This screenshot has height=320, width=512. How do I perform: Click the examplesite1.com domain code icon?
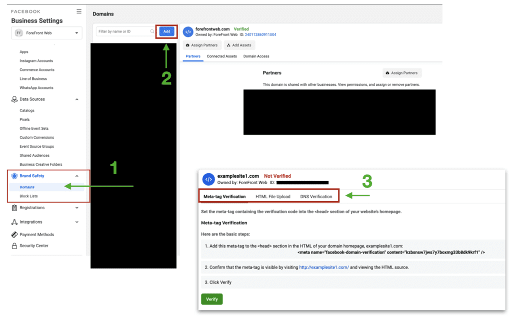point(208,179)
